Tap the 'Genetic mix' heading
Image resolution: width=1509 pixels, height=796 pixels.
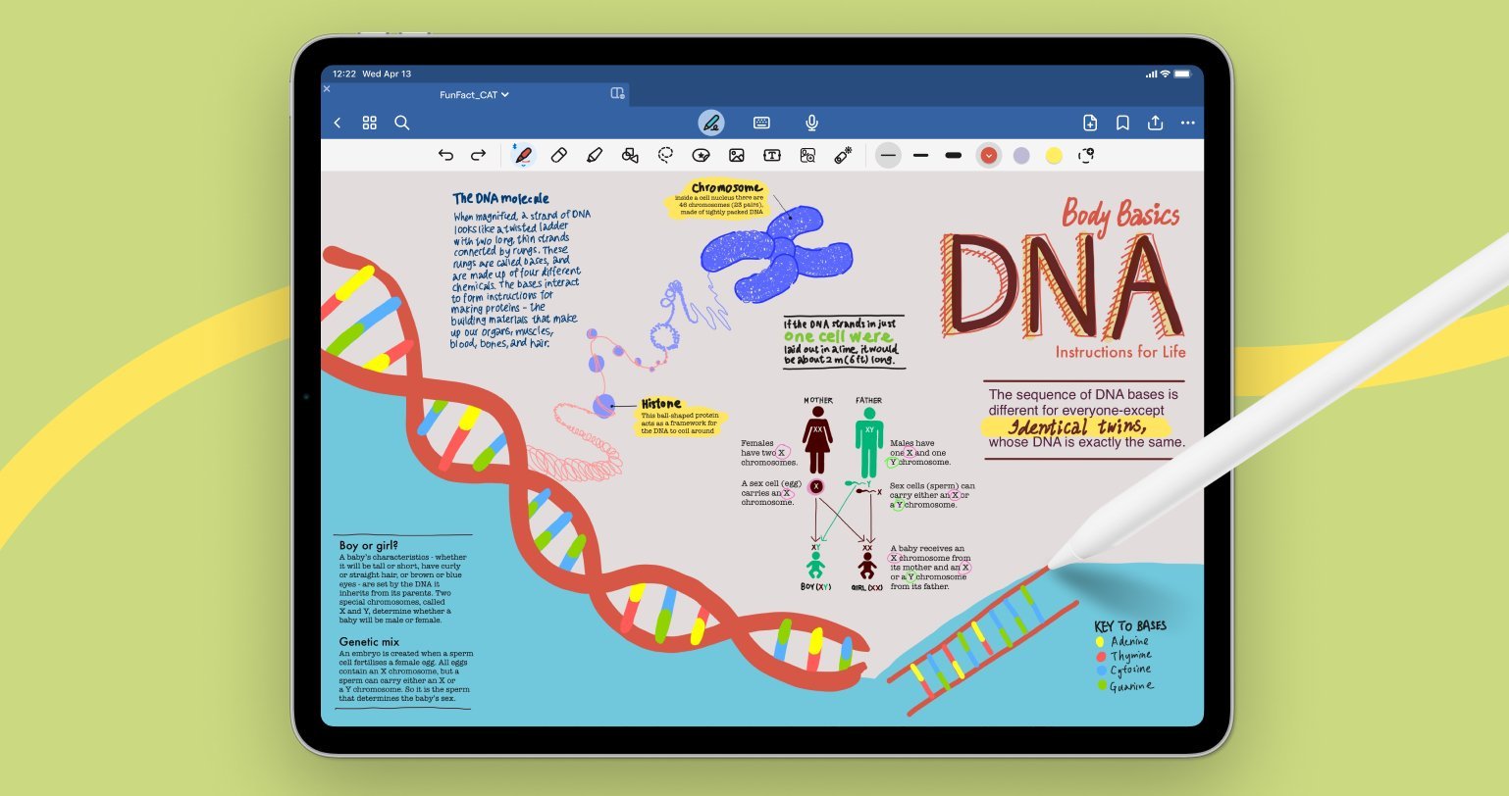coord(369,642)
